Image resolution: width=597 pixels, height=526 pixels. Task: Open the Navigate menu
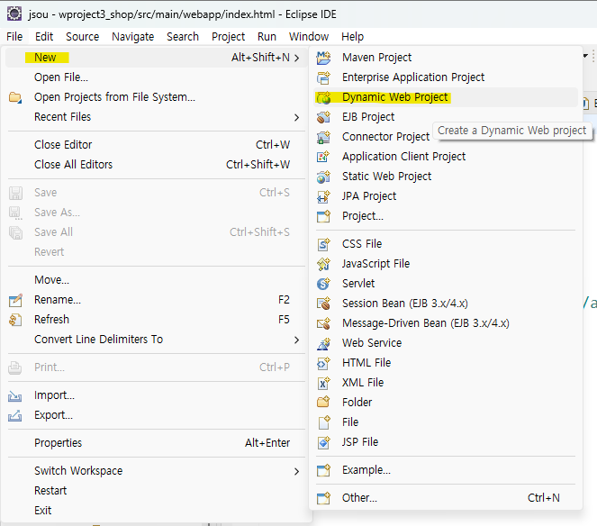pyautogui.click(x=133, y=37)
